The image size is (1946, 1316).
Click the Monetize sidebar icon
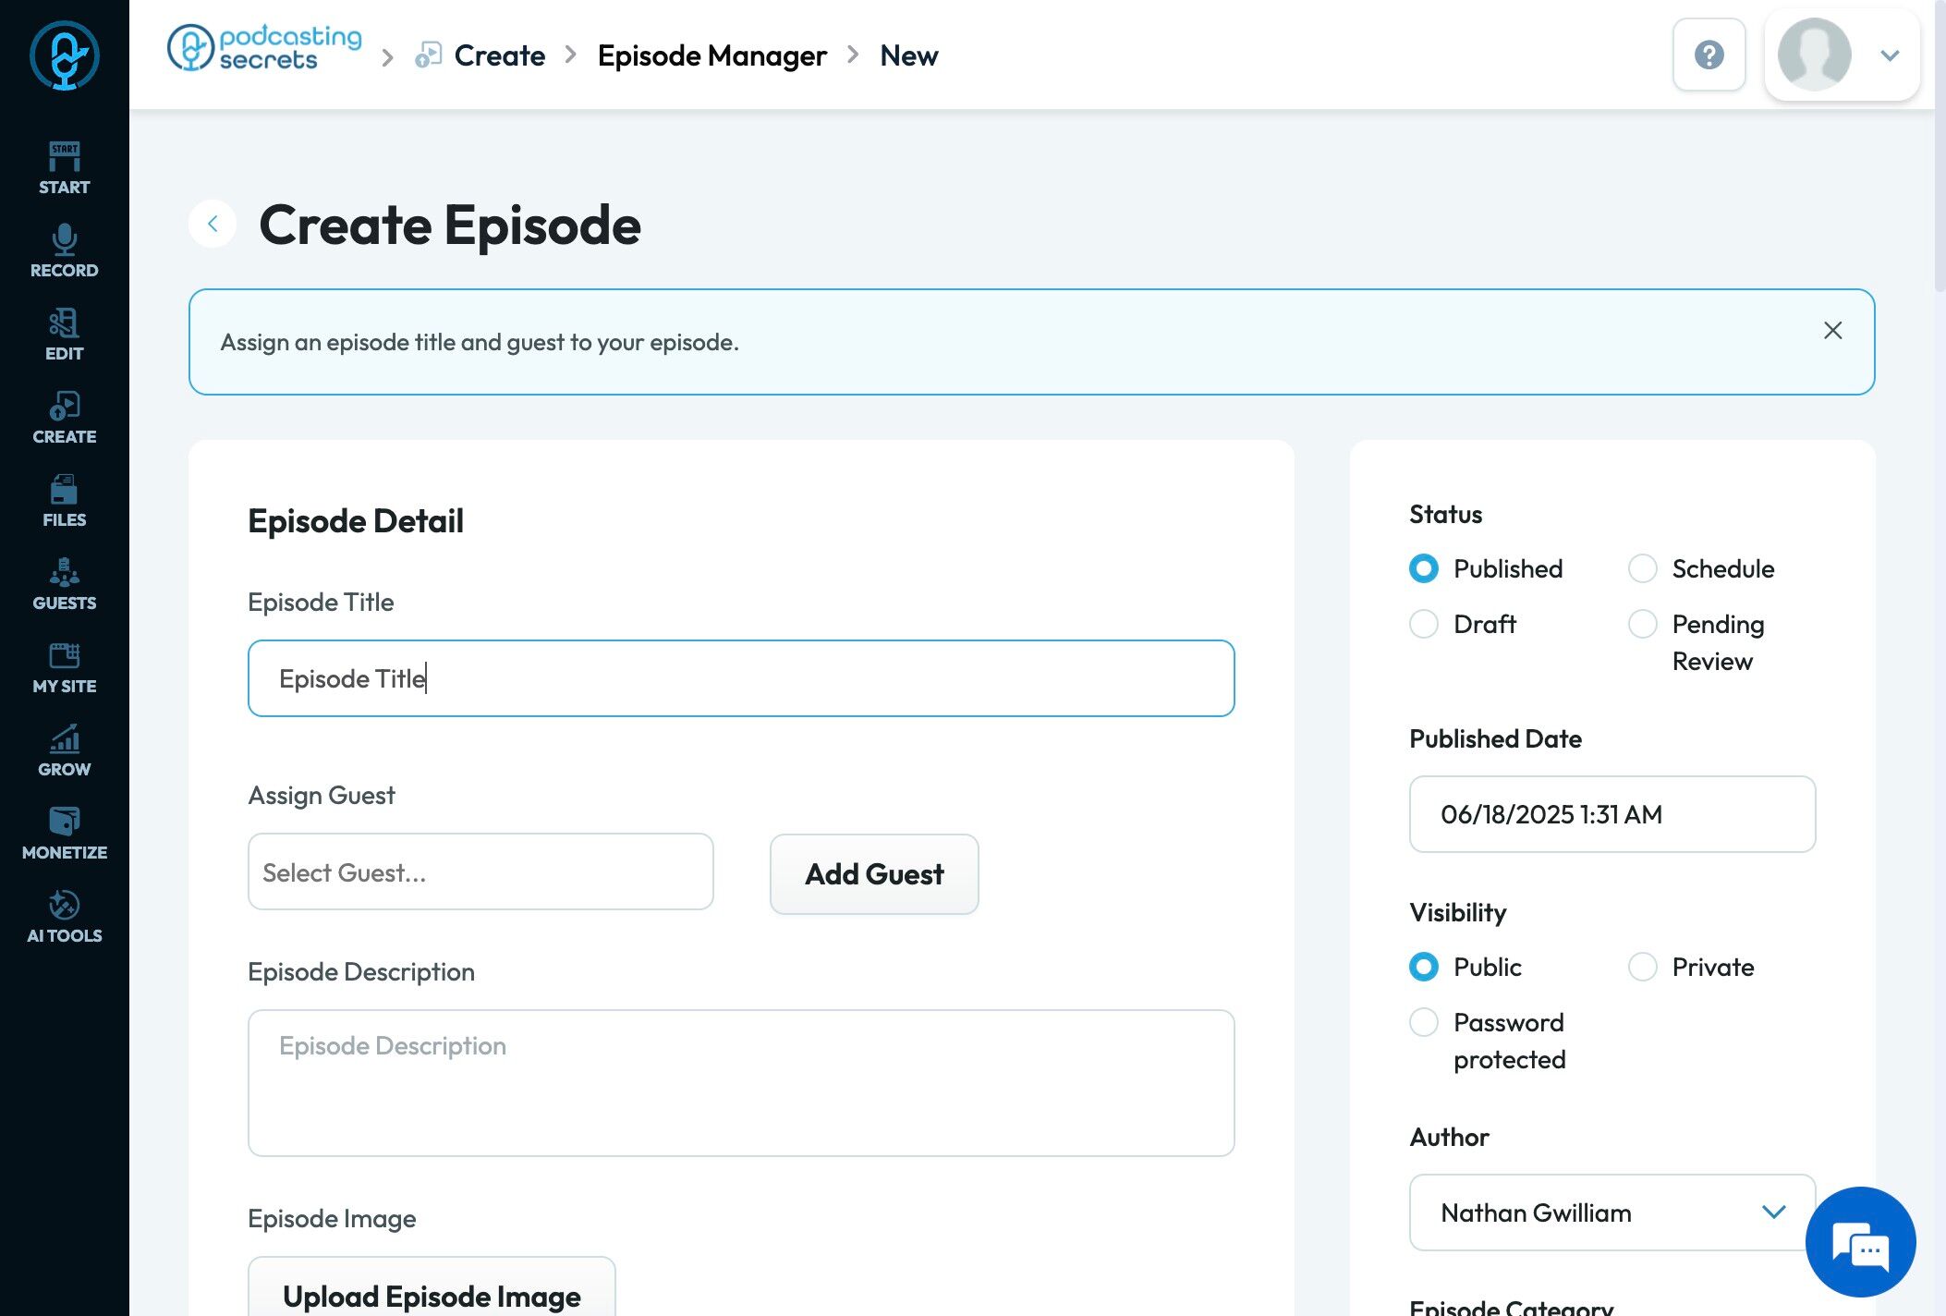click(x=64, y=833)
